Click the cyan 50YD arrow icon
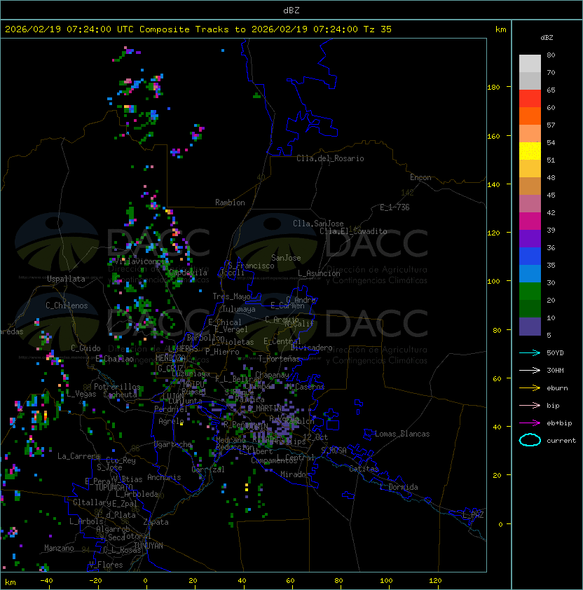Viewport: 583px width, 590px height. [530, 352]
